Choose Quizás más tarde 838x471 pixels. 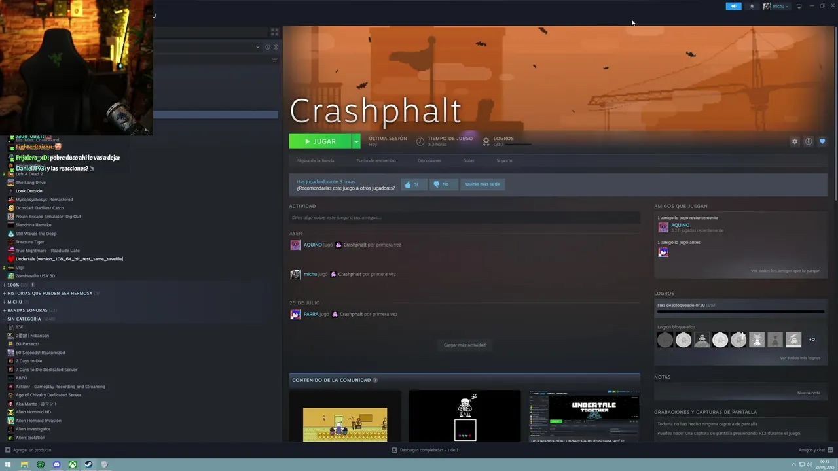pyautogui.click(x=483, y=184)
